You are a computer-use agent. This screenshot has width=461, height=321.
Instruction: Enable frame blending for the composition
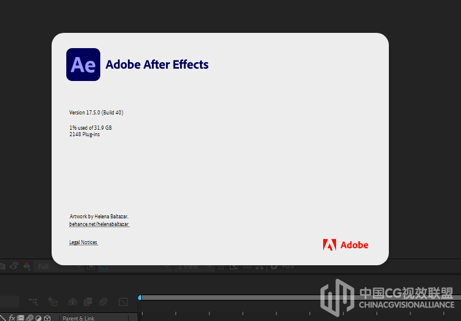point(88,302)
